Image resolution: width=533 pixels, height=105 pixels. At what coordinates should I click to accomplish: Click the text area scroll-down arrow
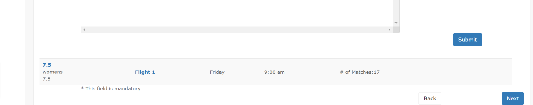coord(396,23)
